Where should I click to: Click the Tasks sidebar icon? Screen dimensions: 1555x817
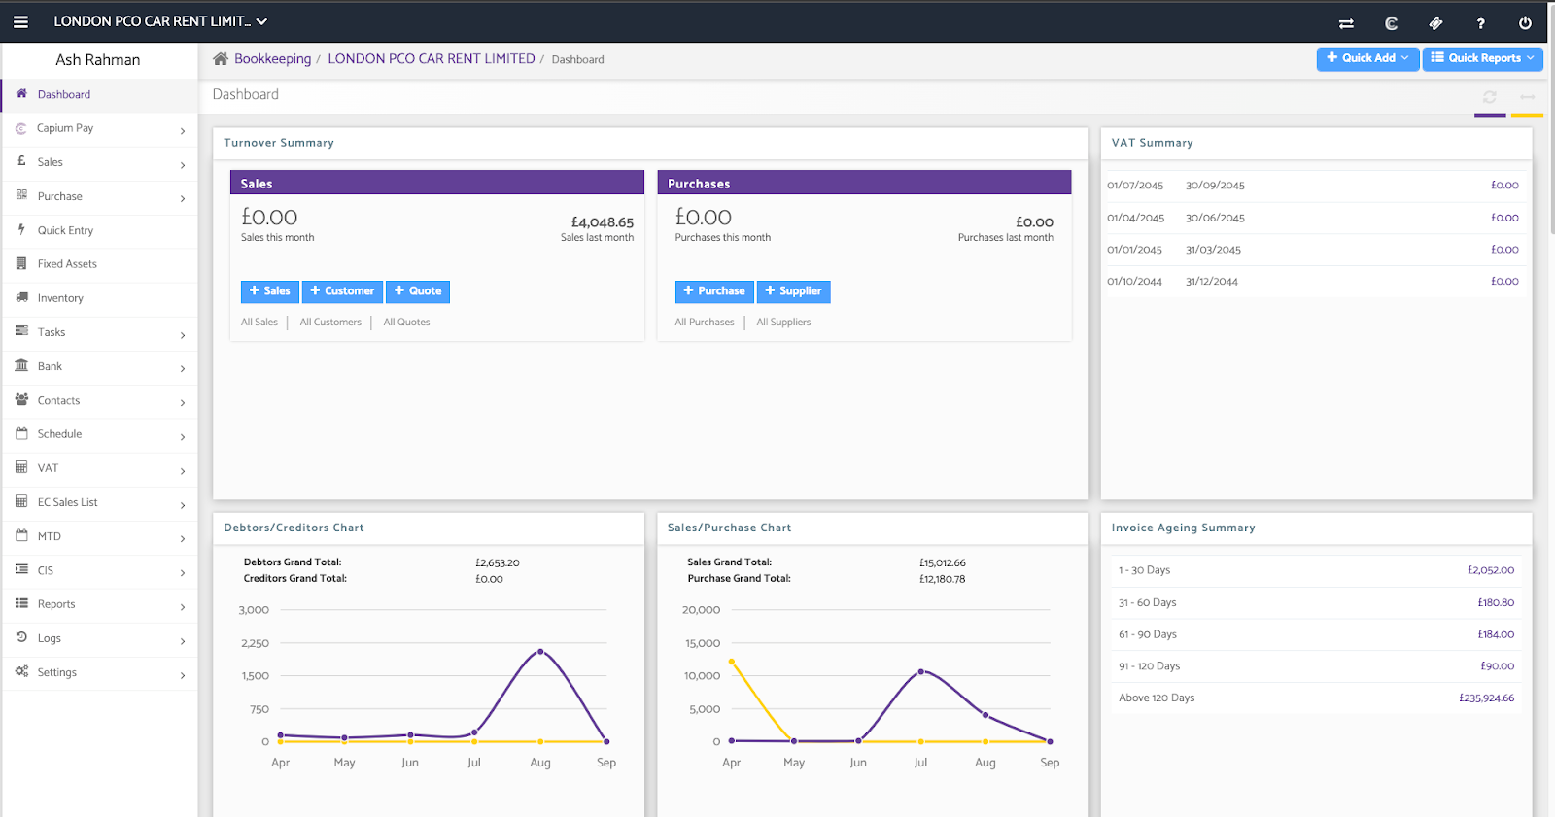click(21, 331)
